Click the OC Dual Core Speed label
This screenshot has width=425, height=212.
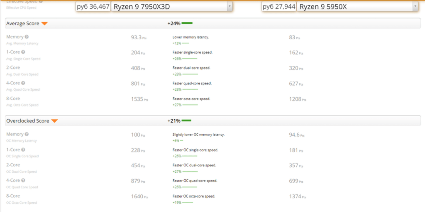[22, 171]
